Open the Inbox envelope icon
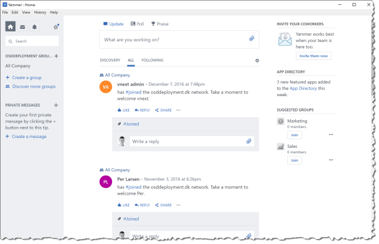Screen dimensions: 379x244 tap(22, 27)
